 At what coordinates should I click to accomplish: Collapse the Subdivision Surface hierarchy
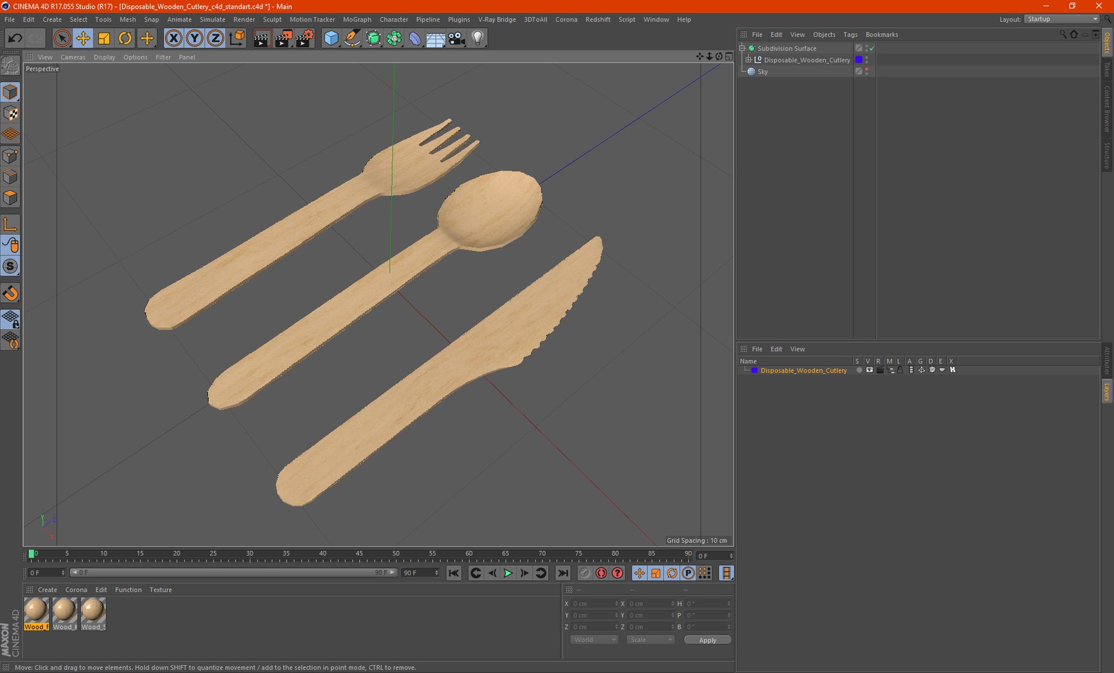click(x=742, y=48)
